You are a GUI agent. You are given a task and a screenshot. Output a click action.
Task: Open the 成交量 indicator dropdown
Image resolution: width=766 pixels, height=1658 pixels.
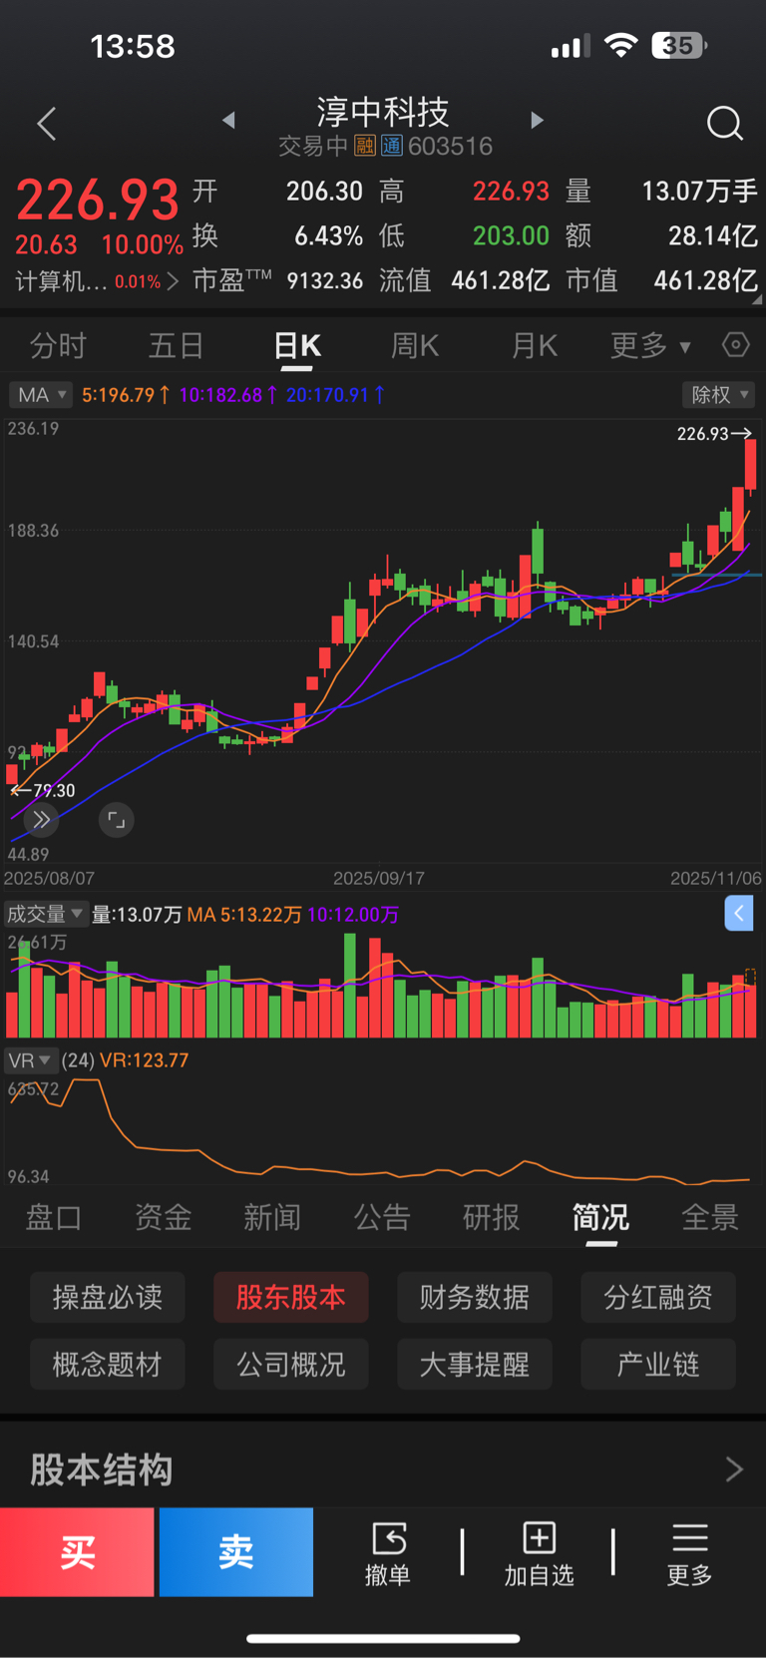click(x=46, y=914)
